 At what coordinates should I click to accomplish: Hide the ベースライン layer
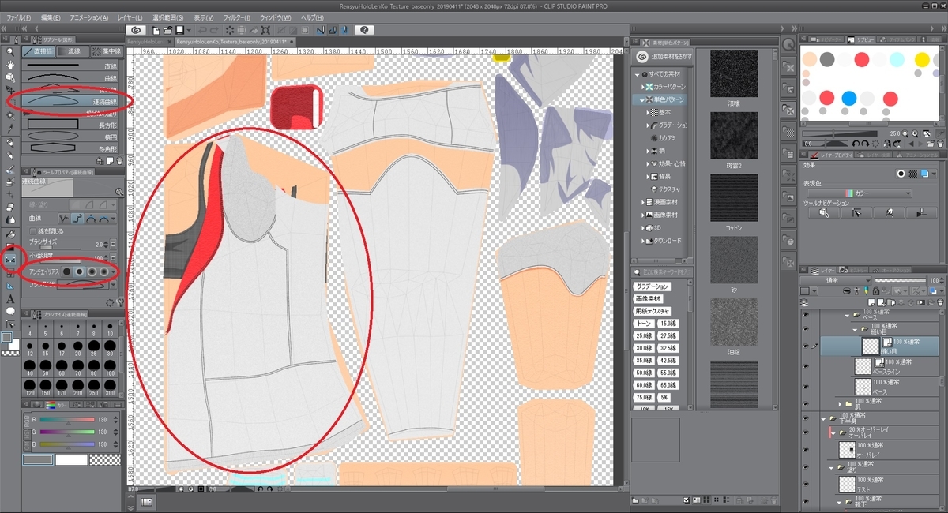(806, 366)
